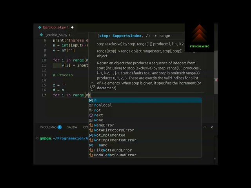
Task: Click 'v = n*['']' code line
Action: pyautogui.click(x=64, y=50)
